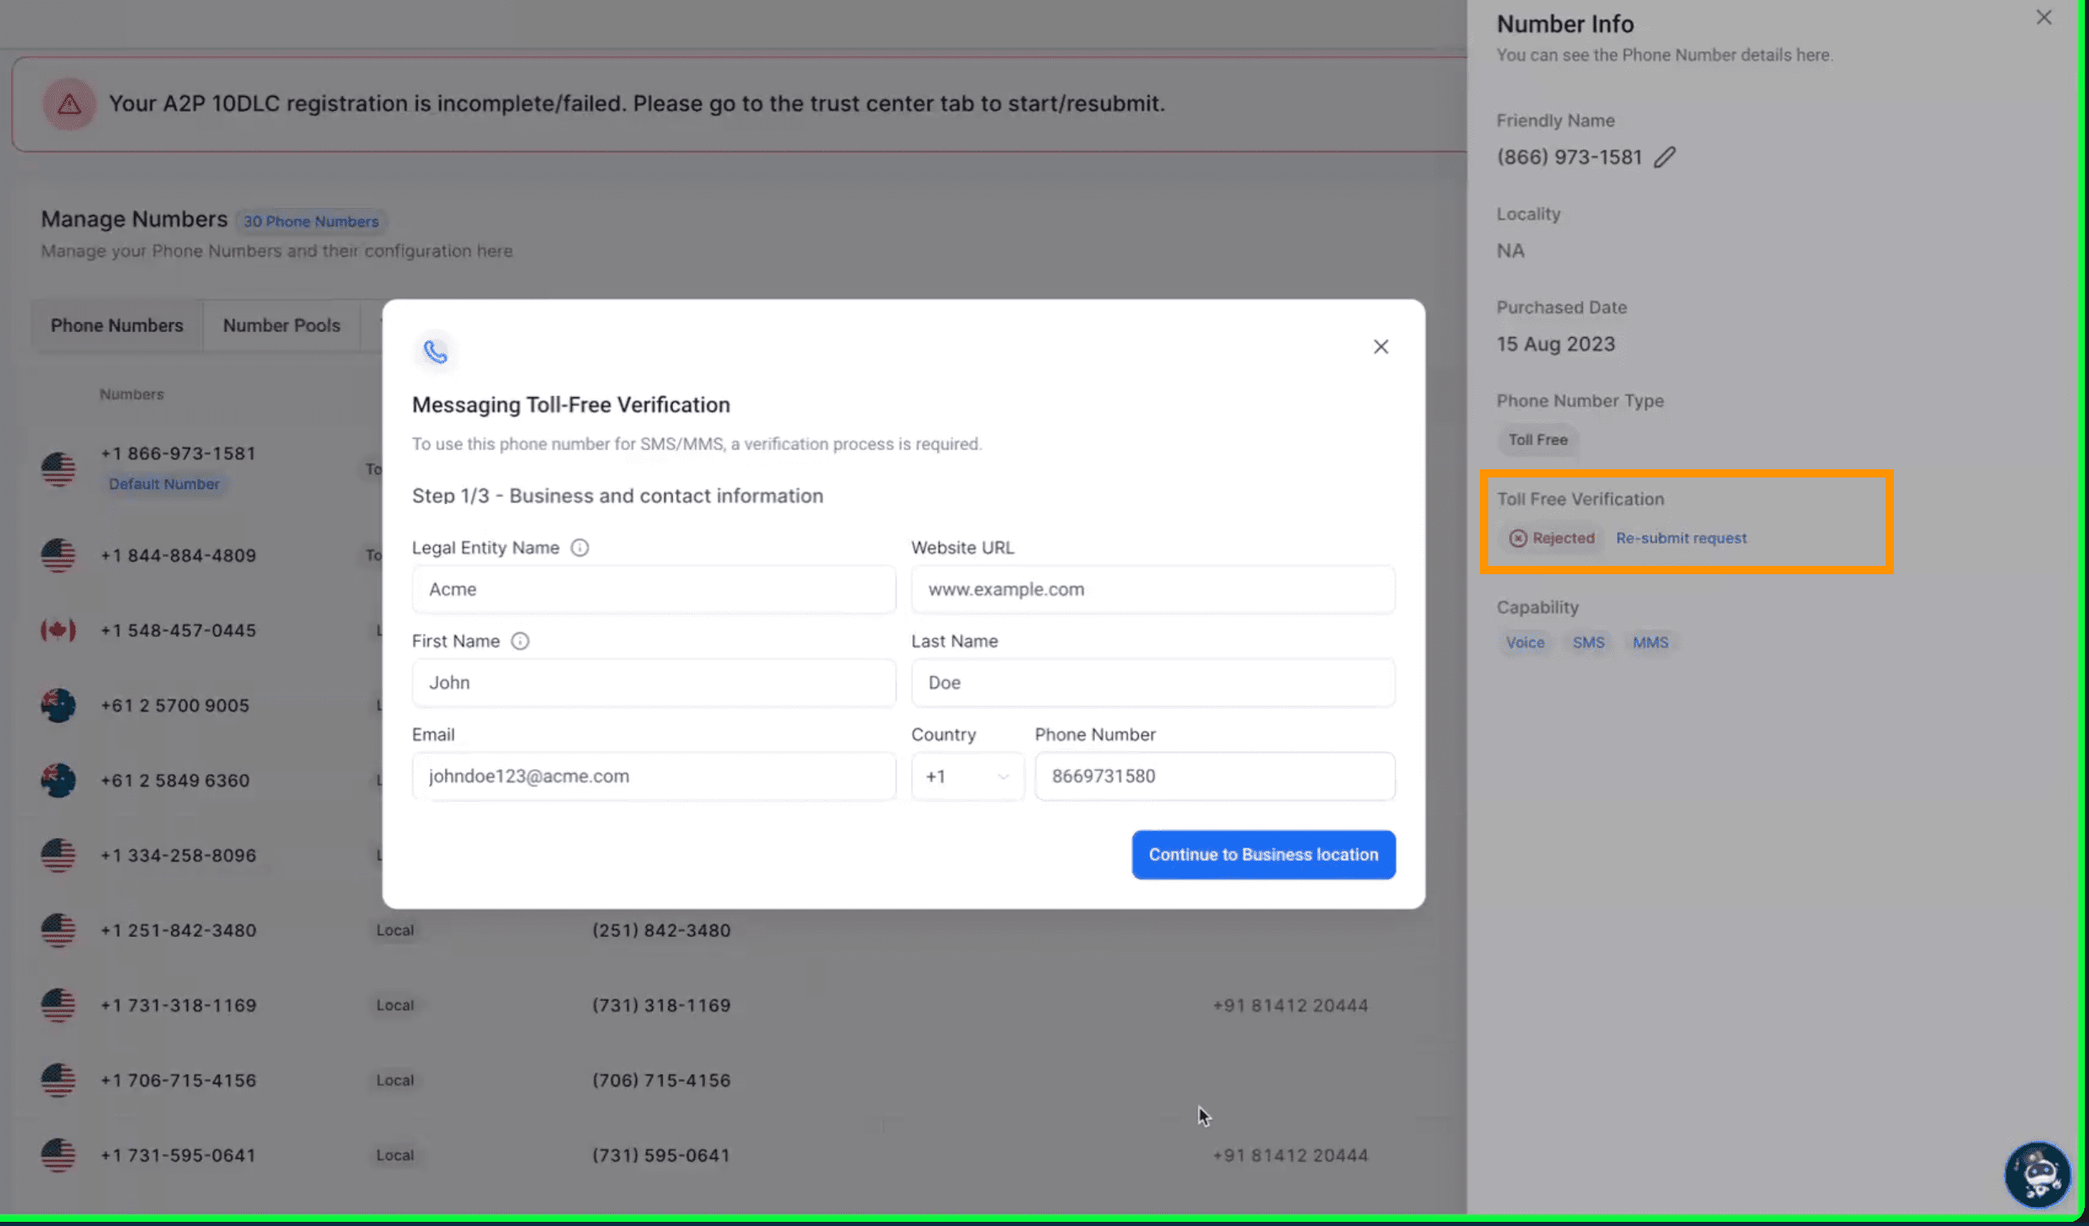Viewport: 2089px width, 1226px height.
Task: Click the Legal Entity Name field
Action: (x=654, y=590)
